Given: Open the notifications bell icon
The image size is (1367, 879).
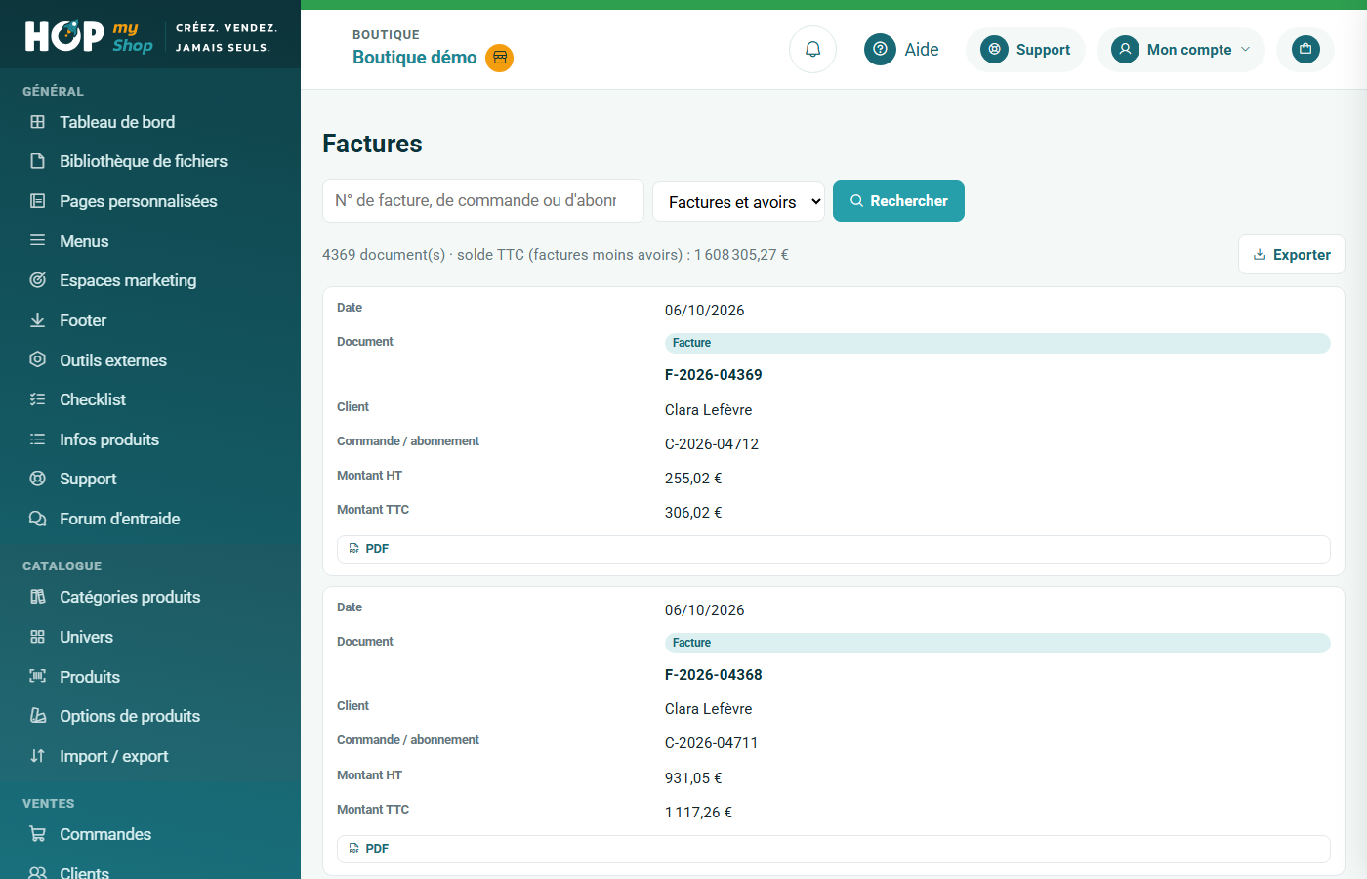Looking at the screenshot, I should [x=812, y=49].
